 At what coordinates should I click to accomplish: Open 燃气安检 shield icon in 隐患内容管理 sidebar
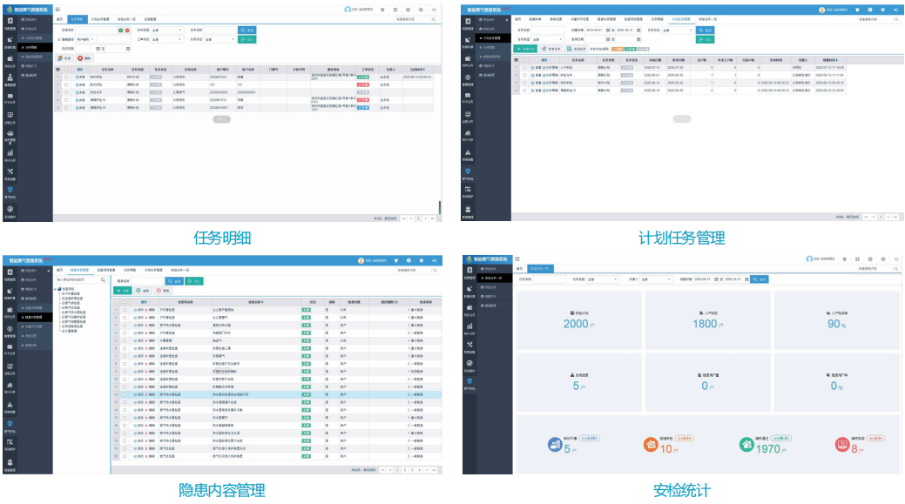click(x=10, y=424)
